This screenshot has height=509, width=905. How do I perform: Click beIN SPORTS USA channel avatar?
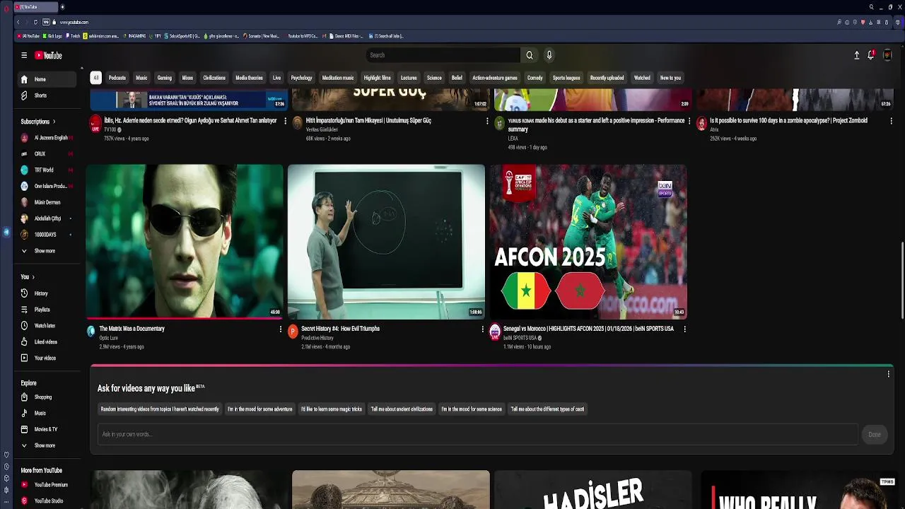tap(495, 332)
